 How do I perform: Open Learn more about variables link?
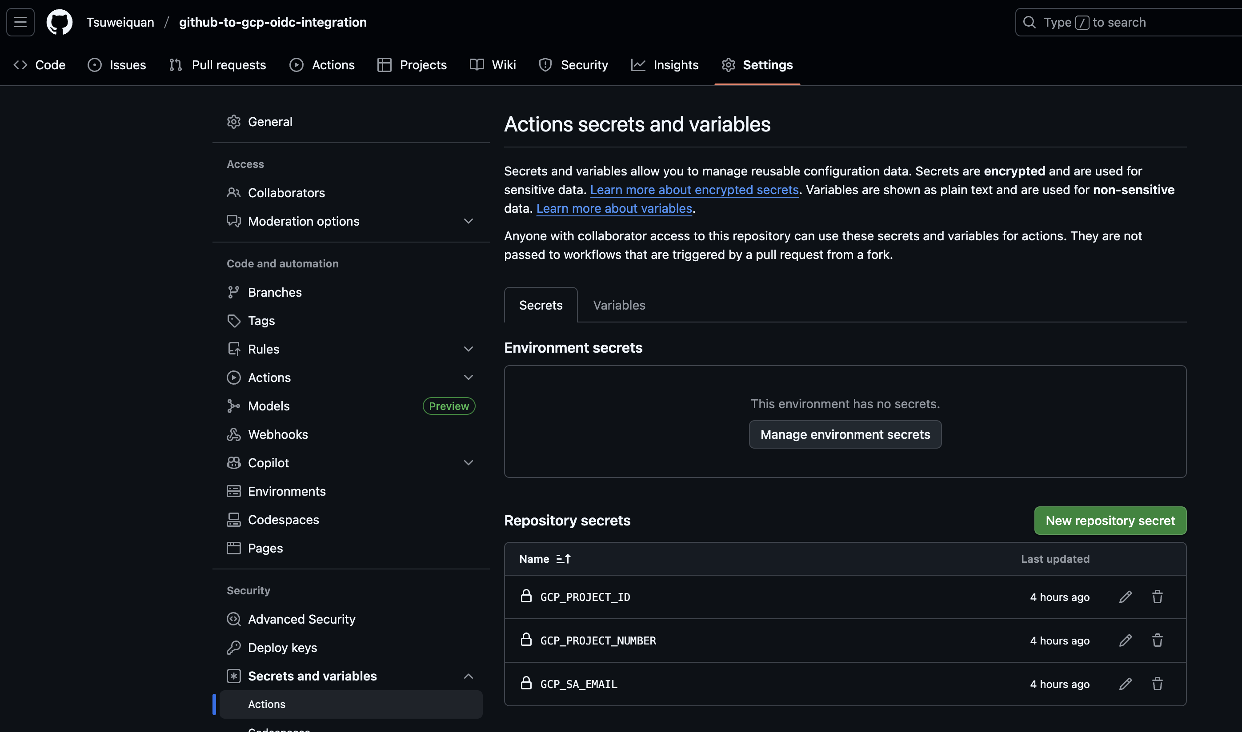pos(614,209)
